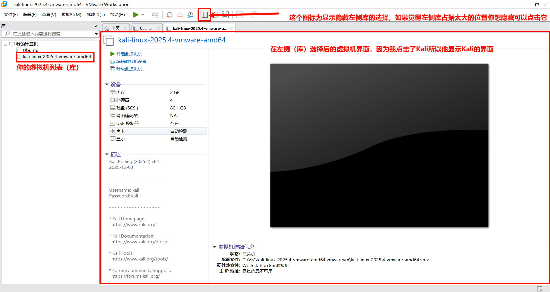Open the snapshot manager wrench icon
This screenshot has width=550, height=292.
190,15
